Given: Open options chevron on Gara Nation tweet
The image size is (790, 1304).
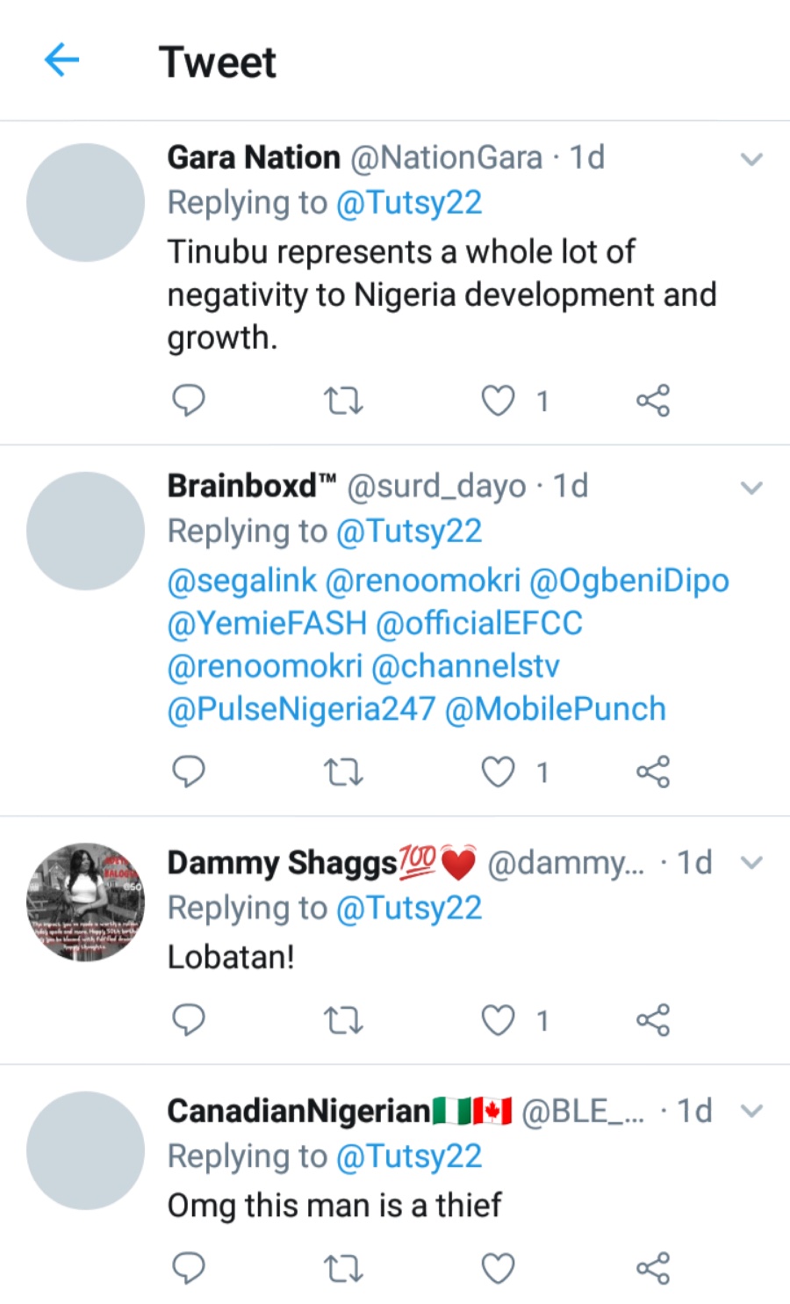Looking at the screenshot, I should [x=751, y=159].
